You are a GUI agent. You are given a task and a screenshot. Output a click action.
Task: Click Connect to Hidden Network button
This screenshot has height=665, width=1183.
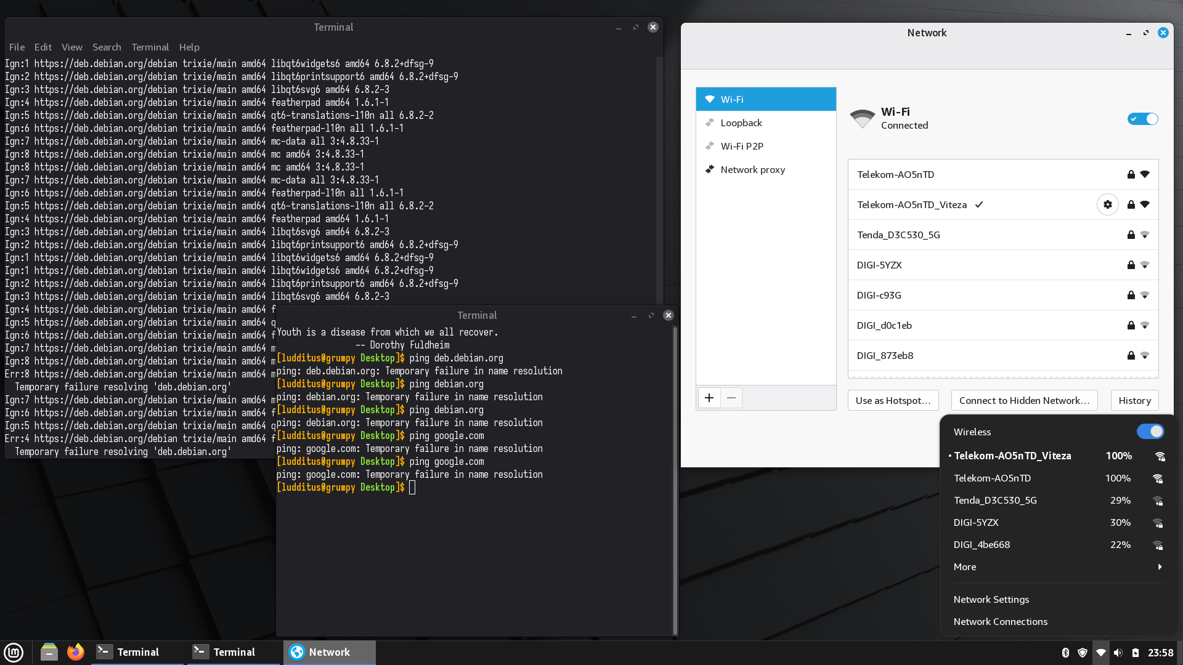click(1024, 400)
